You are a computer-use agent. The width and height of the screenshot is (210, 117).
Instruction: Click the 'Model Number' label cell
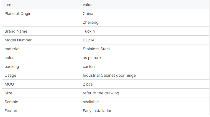(x=41, y=40)
